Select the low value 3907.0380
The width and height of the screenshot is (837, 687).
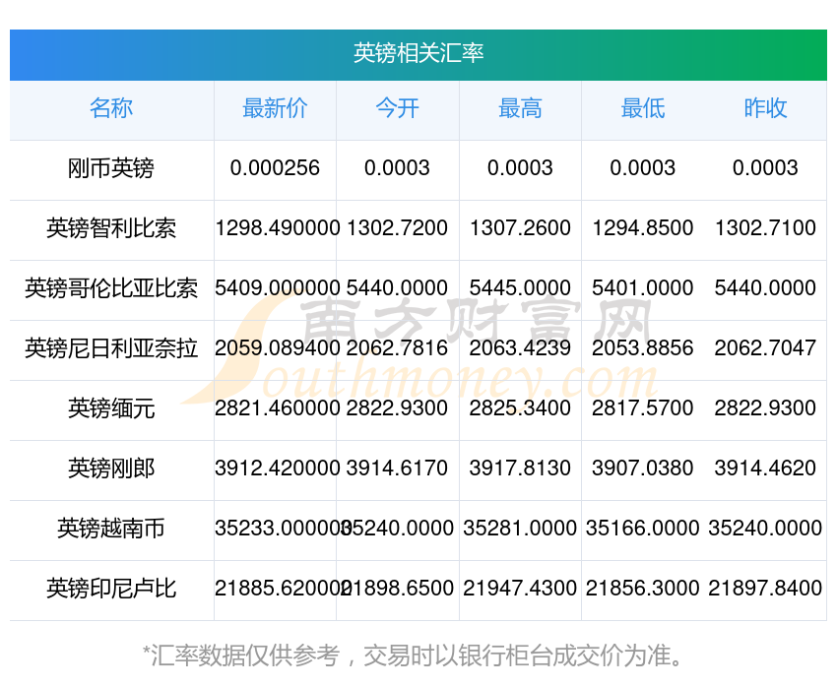(643, 468)
